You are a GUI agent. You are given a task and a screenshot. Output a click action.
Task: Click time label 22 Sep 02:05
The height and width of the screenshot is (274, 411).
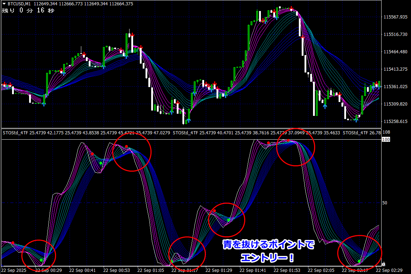pos(321,270)
